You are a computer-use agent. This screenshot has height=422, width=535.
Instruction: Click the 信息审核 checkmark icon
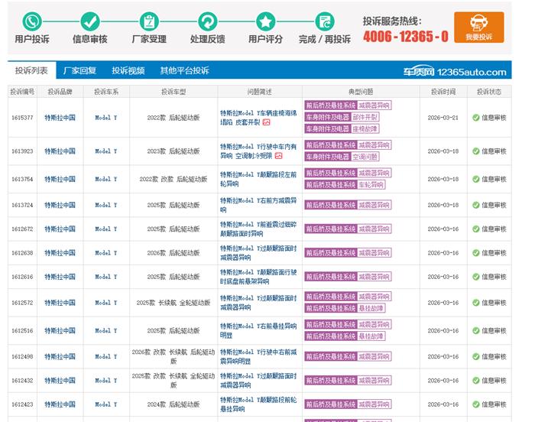(90, 21)
